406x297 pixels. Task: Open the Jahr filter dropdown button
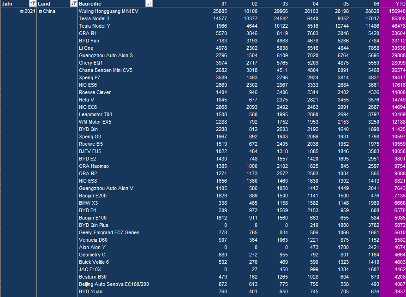[32, 4]
